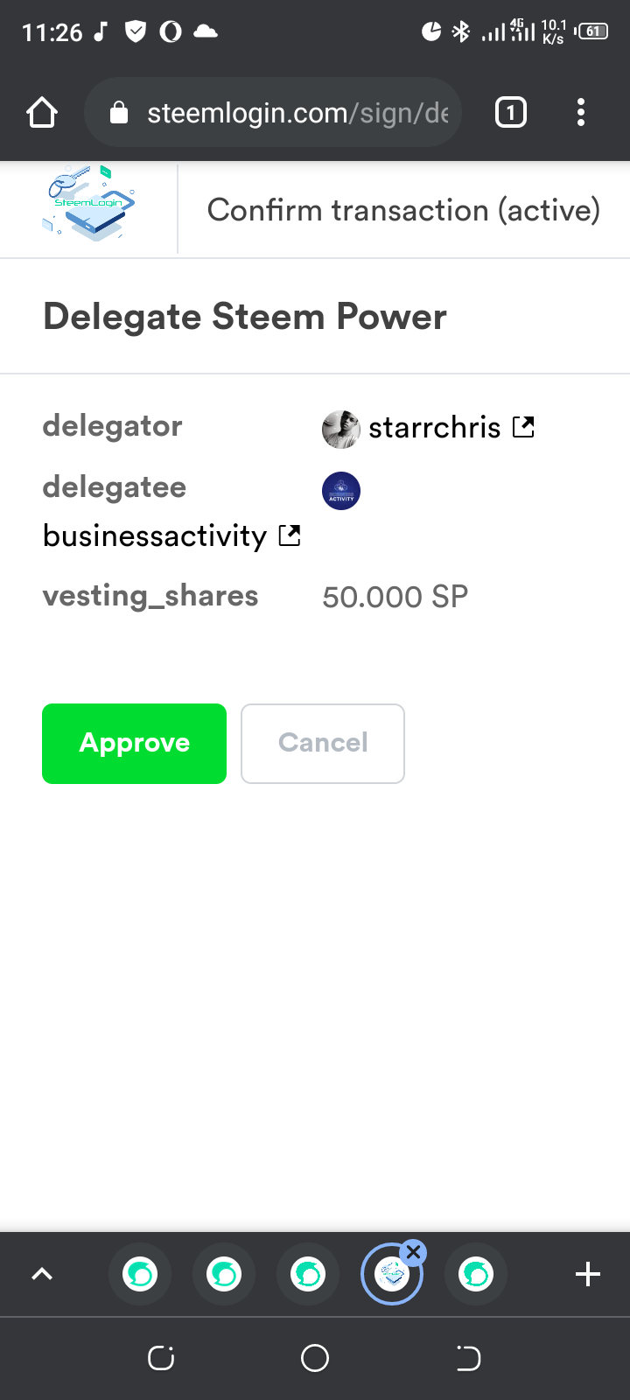Image resolution: width=630 pixels, height=1400 pixels.
Task: Click the businessactivity profile avatar
Action: coord(341,491)
